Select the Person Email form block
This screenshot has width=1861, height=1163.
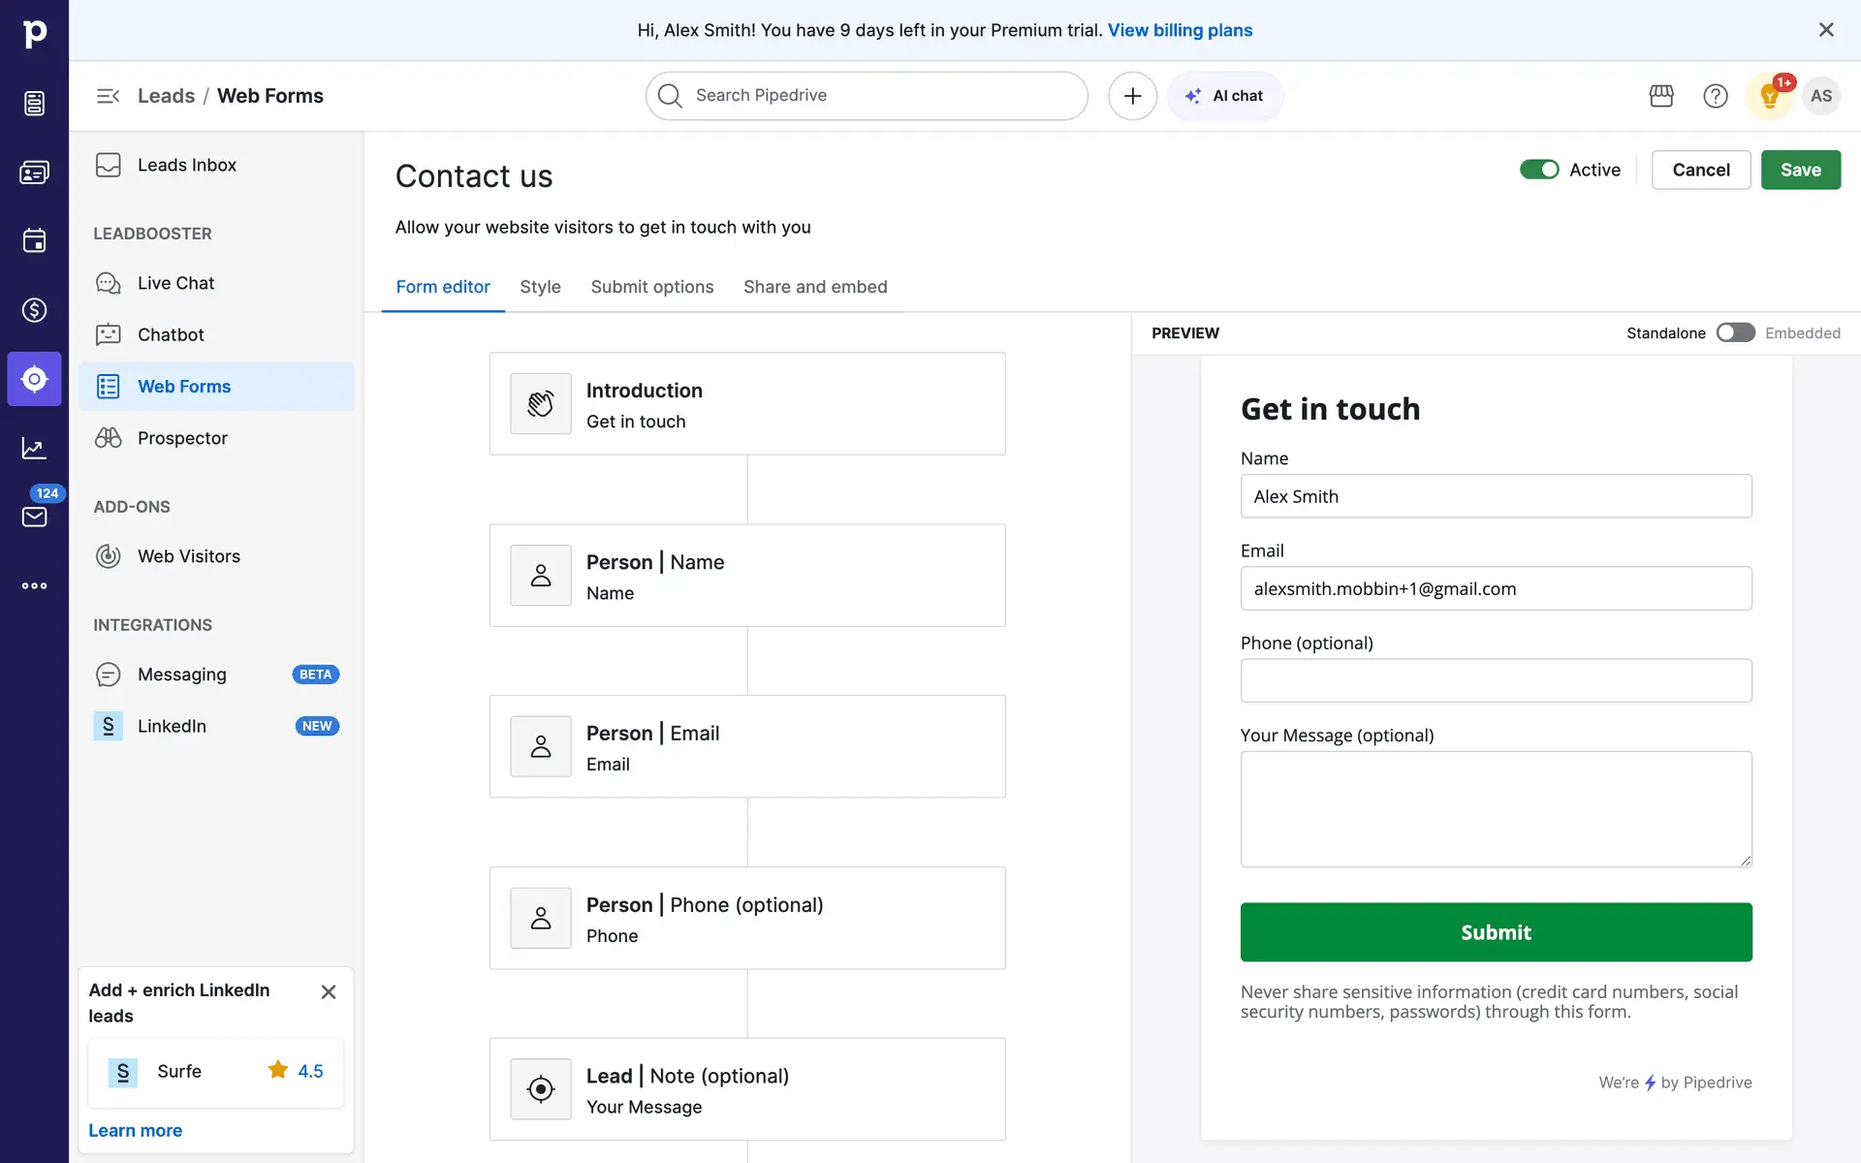pos(747,746)
